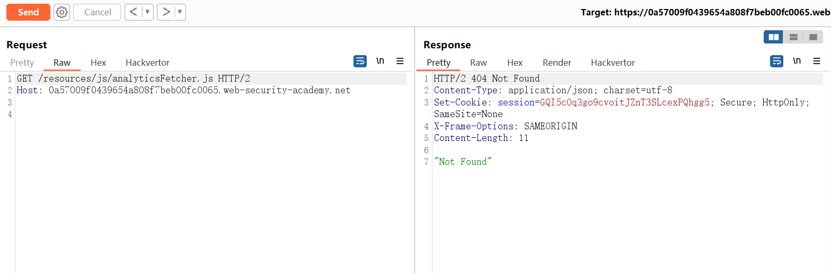This screenshot has height=273, width=831.
Task: Switch to combined tabbed layout view
Action: pyautogui.click(x=812, y=37)
